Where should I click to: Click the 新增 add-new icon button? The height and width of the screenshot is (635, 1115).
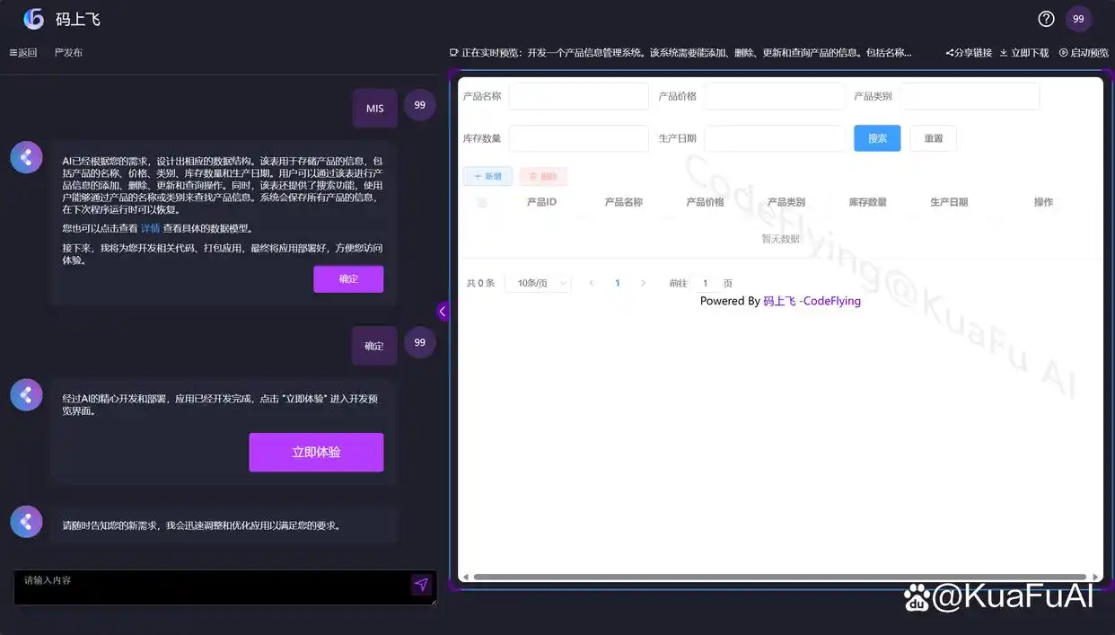(487, 175)
